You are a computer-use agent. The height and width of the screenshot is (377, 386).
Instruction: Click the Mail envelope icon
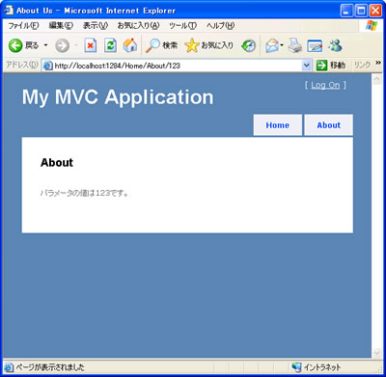272,45
